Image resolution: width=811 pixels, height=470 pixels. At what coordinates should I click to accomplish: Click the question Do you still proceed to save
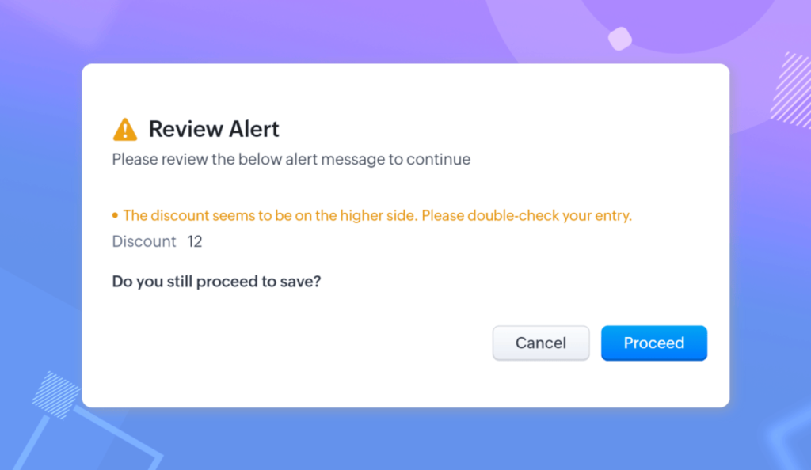pos(216,281)
